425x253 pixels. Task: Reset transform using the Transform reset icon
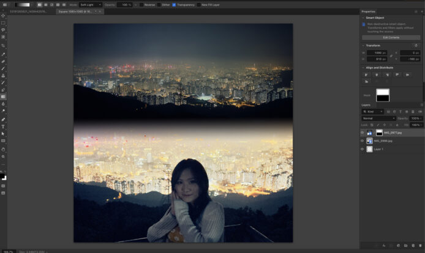click(416, 45)
